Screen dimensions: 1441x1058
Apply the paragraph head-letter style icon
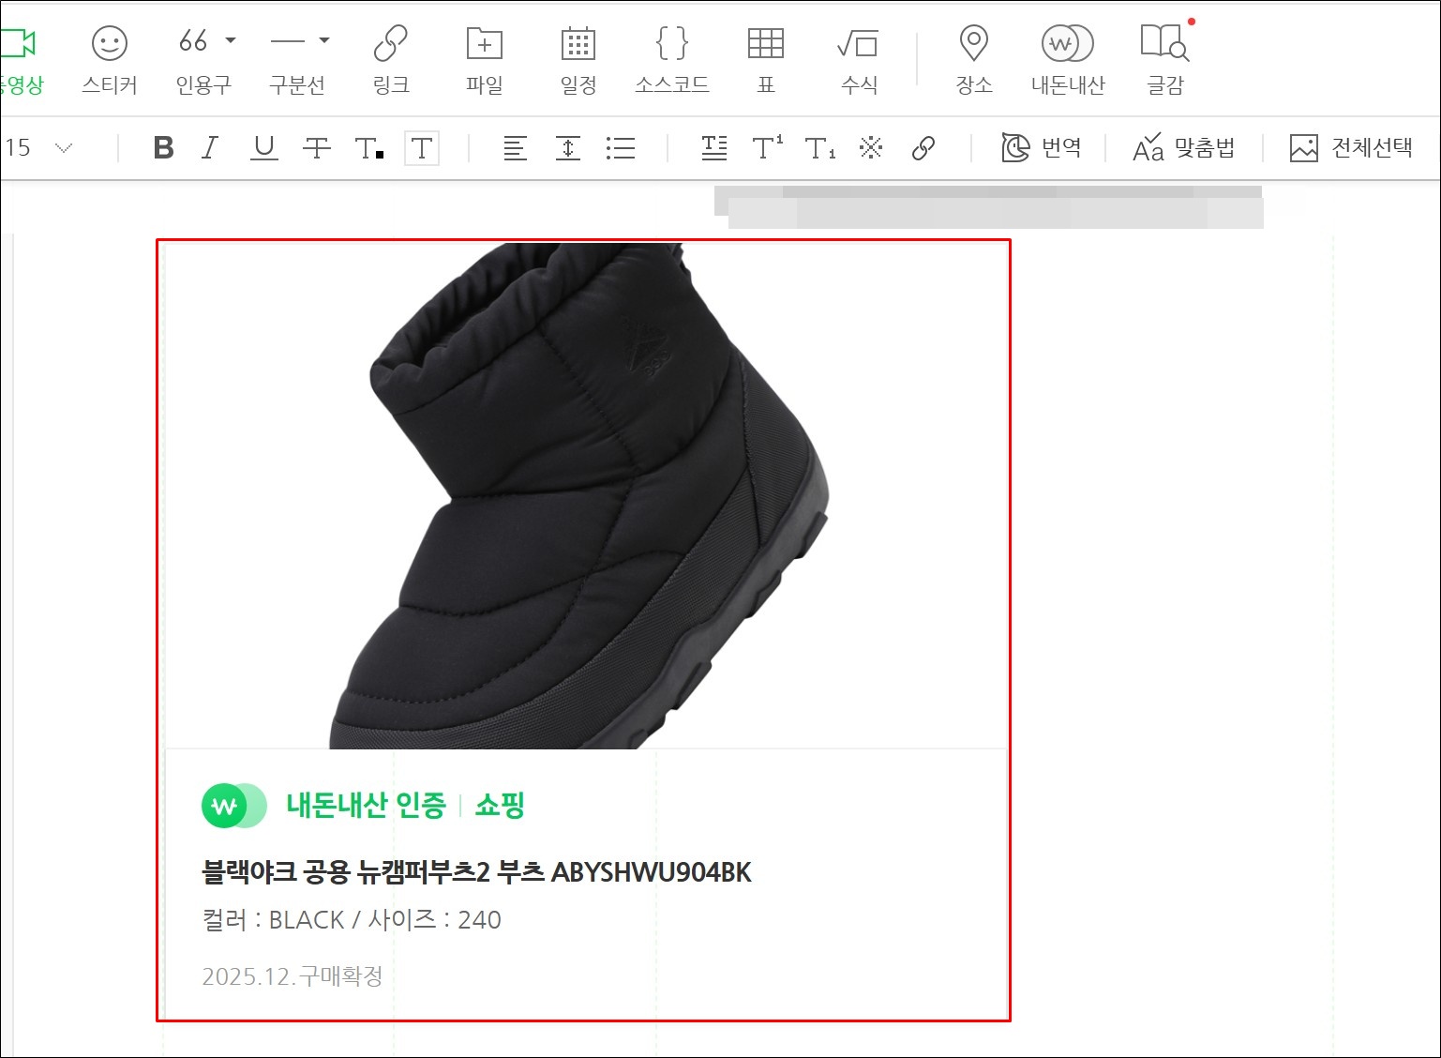(714, 148)
